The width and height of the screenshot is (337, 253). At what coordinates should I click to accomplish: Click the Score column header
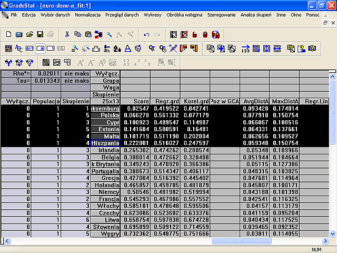tap(135, 101)
